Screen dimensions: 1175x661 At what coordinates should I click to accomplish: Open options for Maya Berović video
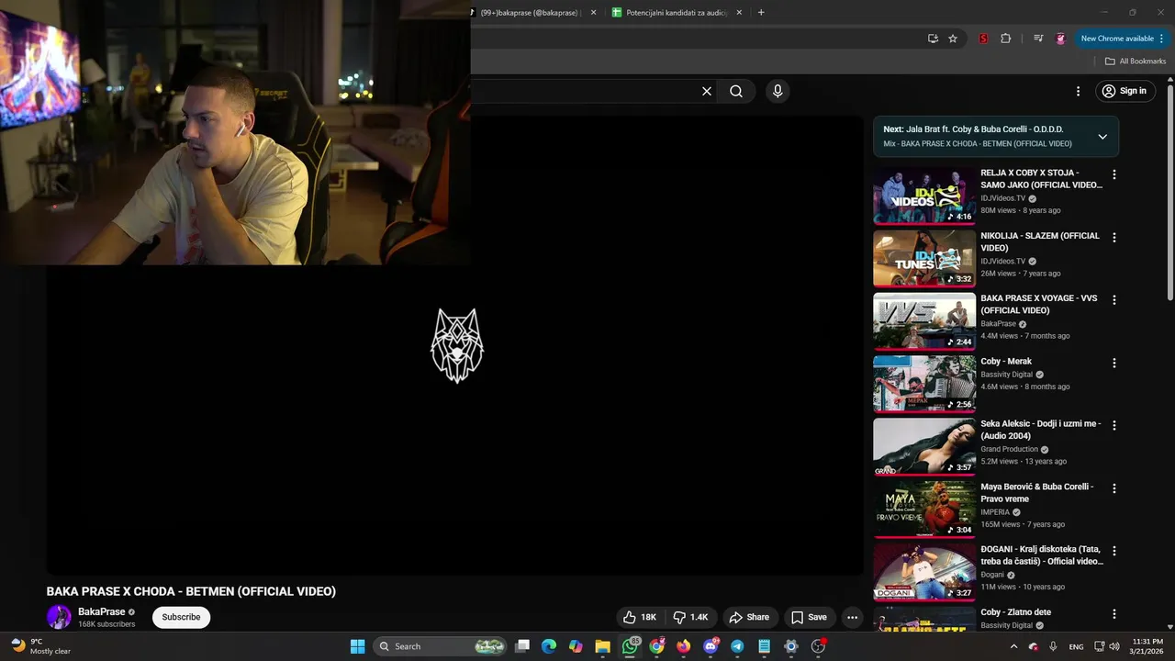(x=1114, y=488)
